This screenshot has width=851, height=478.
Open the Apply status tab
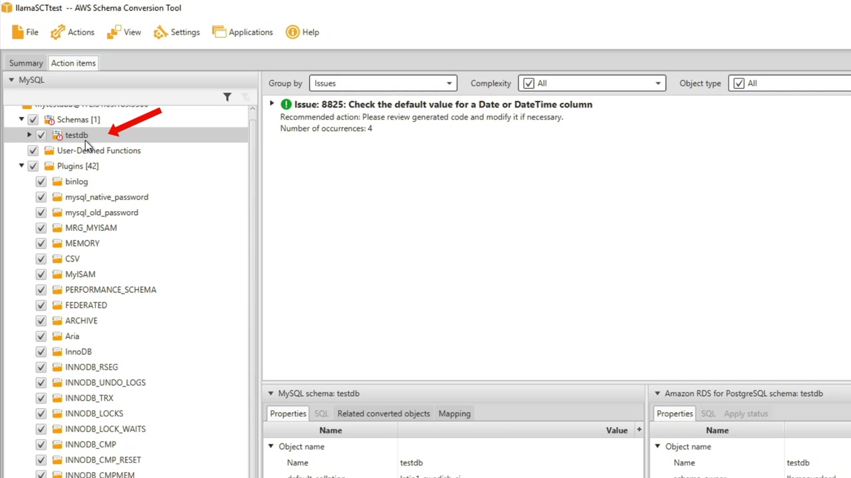coord(746,414)
